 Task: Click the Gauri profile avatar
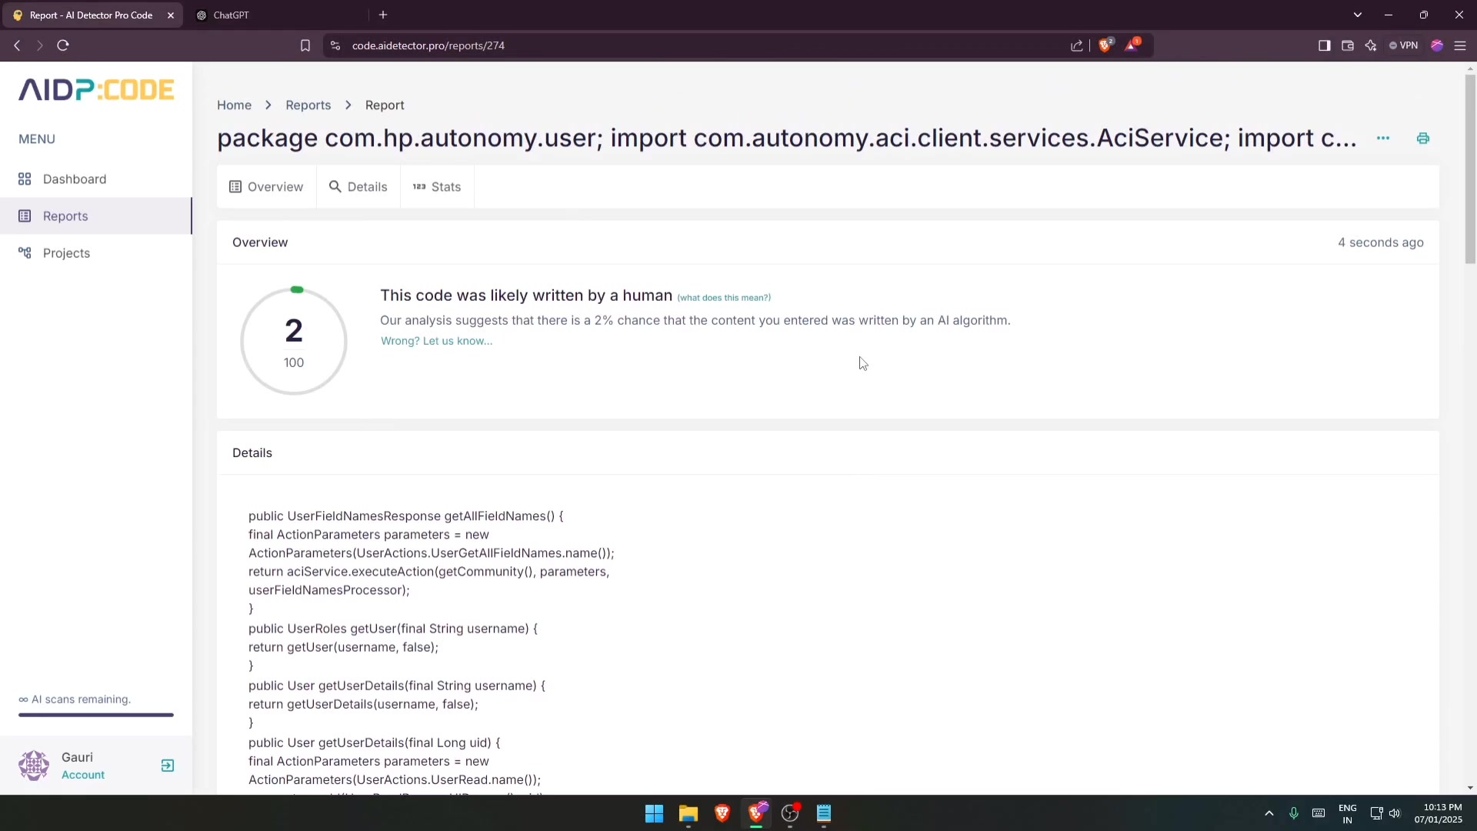pos(34,766)
